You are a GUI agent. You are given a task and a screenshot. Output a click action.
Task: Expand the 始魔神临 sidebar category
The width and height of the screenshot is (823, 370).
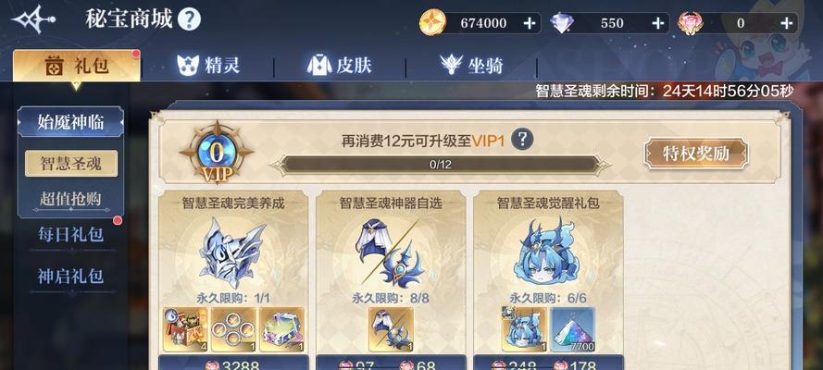click(70, 121)
